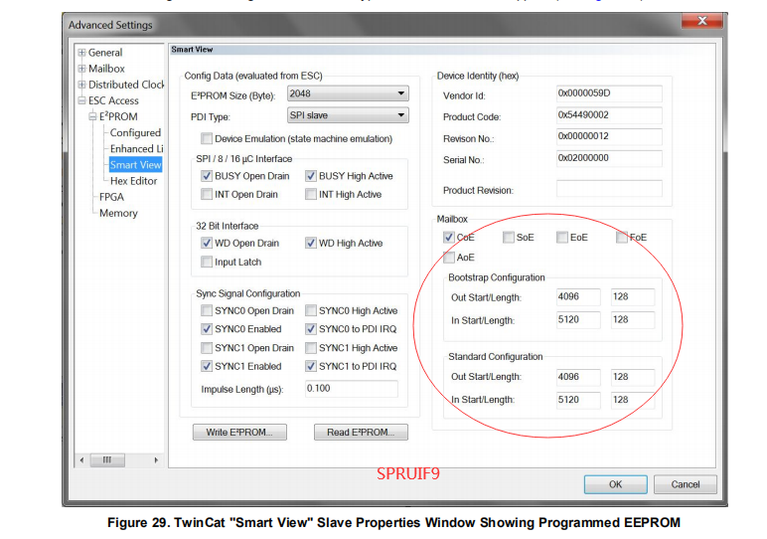Check SYNC1 High Active
Viewport: 767px width, 539px height.
311,348
